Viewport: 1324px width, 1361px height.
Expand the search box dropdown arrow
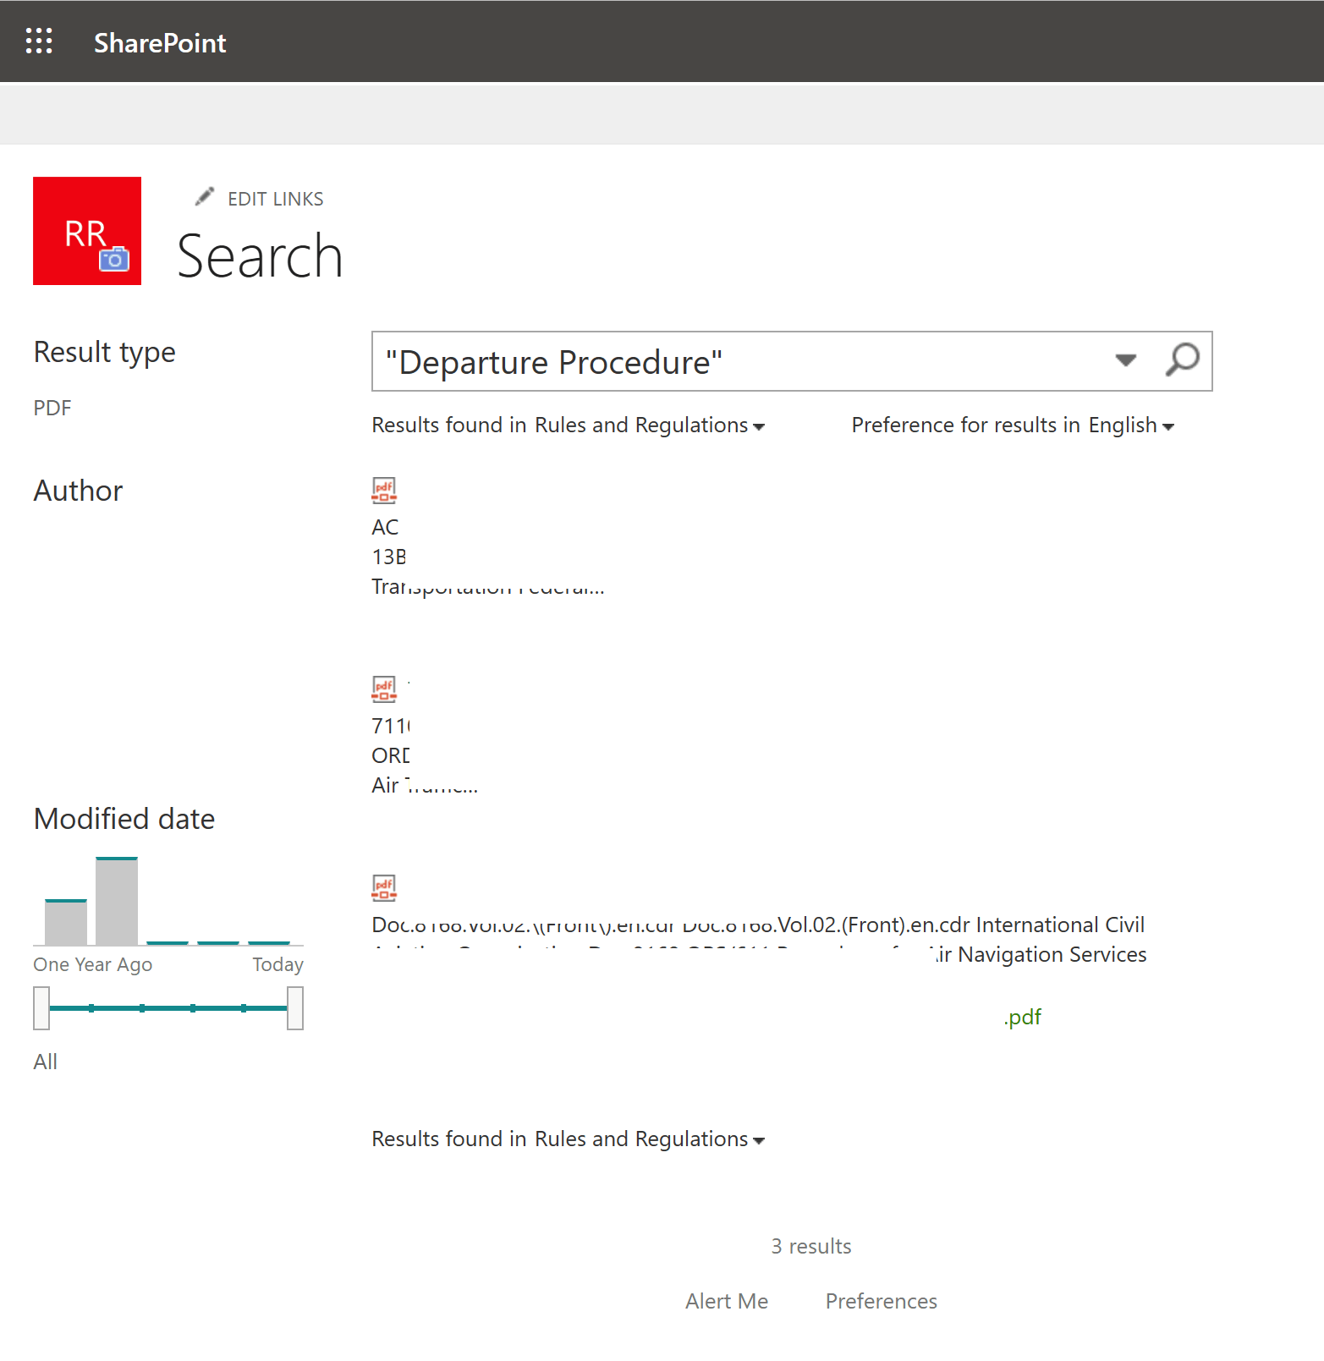pos(1125,360)
